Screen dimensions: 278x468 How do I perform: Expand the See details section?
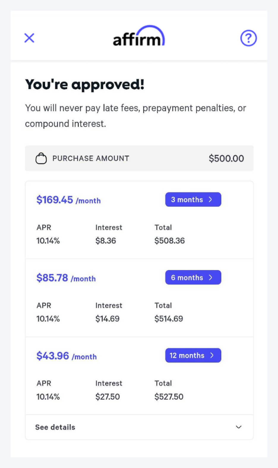point(55,427)
